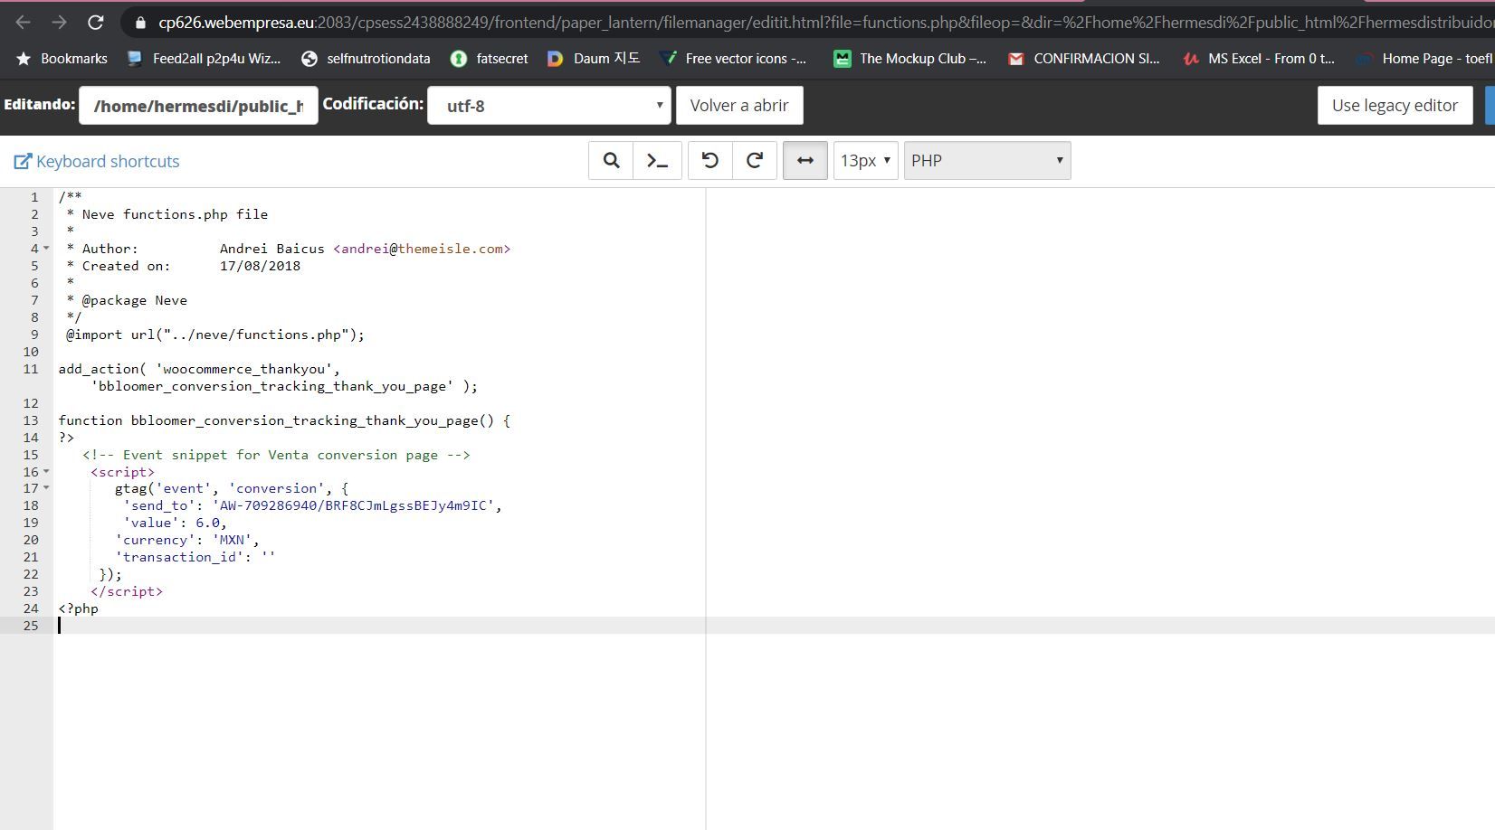1495x830 pixels.
Task: Open the Bookmarks star bookmark
Action: tap(62, 59)
